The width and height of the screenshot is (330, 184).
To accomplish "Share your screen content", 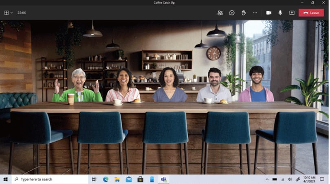I will (x=292, y=13).
